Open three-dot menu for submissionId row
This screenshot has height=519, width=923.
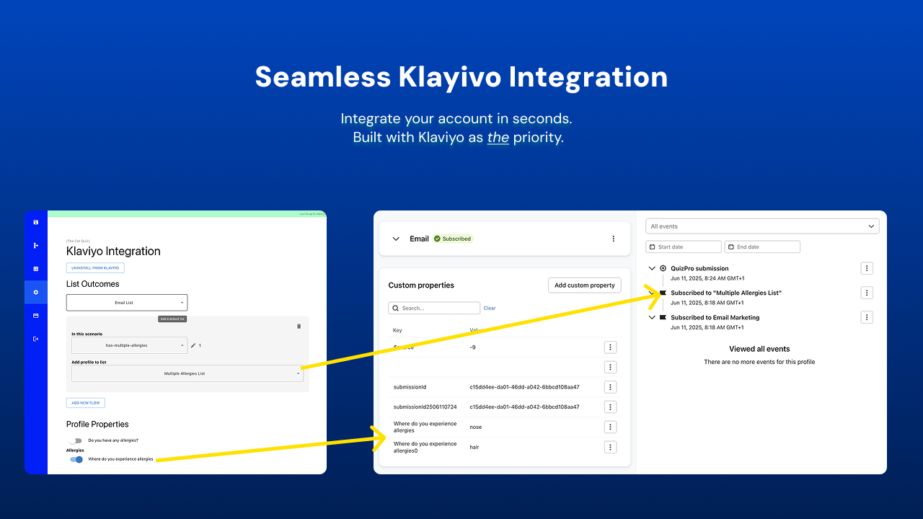[610, 387]
